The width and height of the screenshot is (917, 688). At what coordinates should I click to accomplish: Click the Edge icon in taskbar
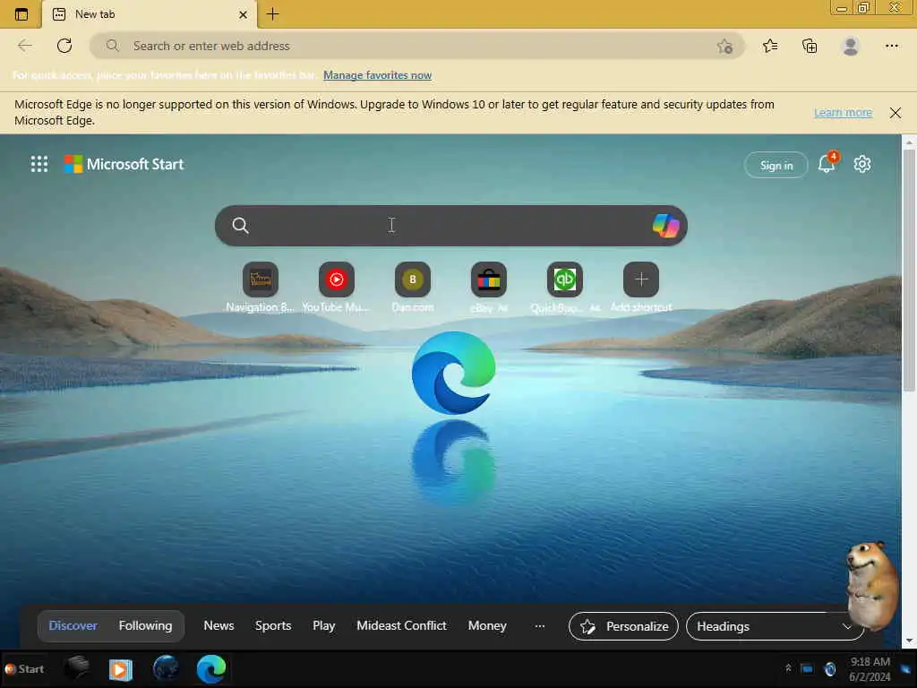(211, 668)
